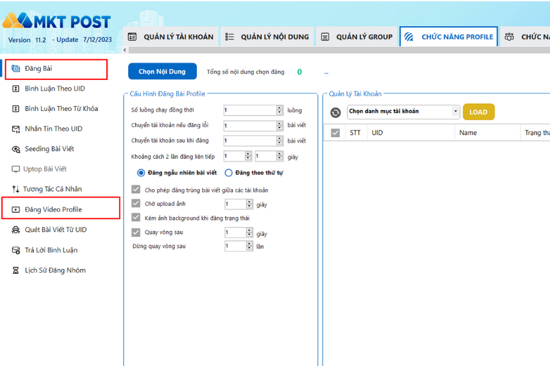Click the Seeding Bài Viết eye icon
The image size is (550, 366).
(16, 149)
